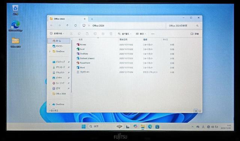This screenshot has width=240, height=141.
Task: Click the Office 2024の検索 search box
Action: (183, 26)
